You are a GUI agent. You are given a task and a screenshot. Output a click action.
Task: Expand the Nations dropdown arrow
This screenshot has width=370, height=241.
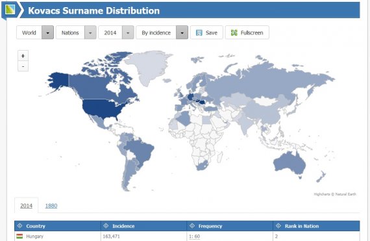click(90, 32)
